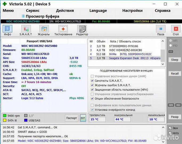Viewport: 182px width, 144px height.
Task: Toggle Управление акустическим шумом (AAM) checkbox
Action: click(92, 76)
